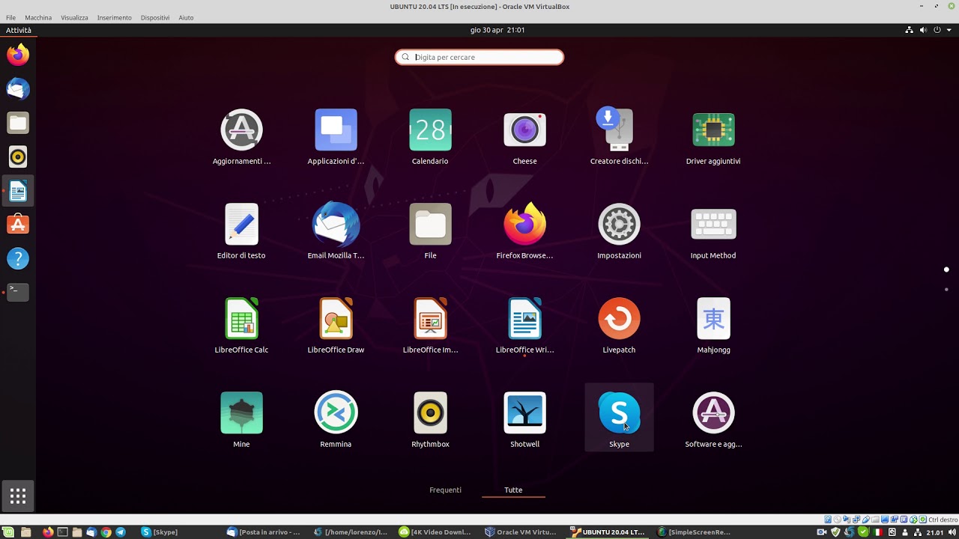Screen dimensions: 959x539
Task: Click the Show Applications grid button
Action: click(x=18, y=496)
